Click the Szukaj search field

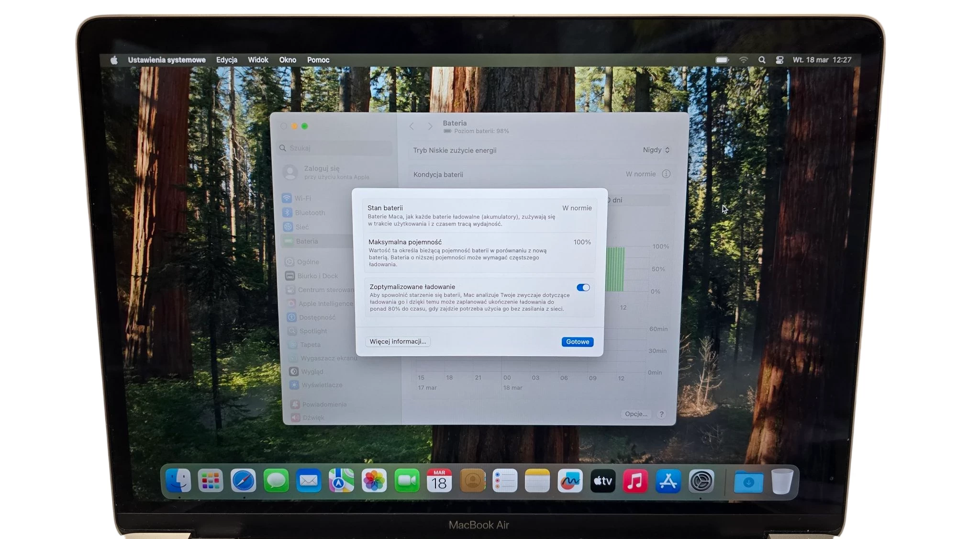(x=335, y=148)
